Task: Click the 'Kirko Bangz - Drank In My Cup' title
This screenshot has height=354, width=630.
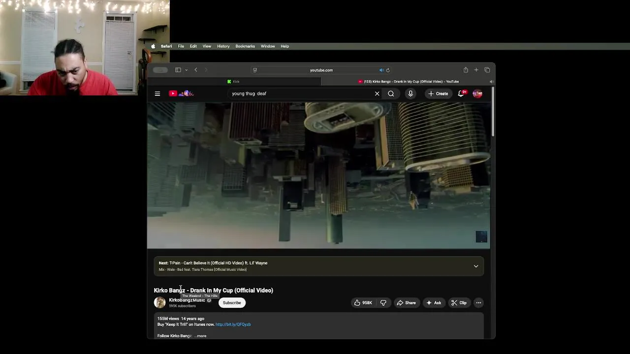Action: click(214, 291)
